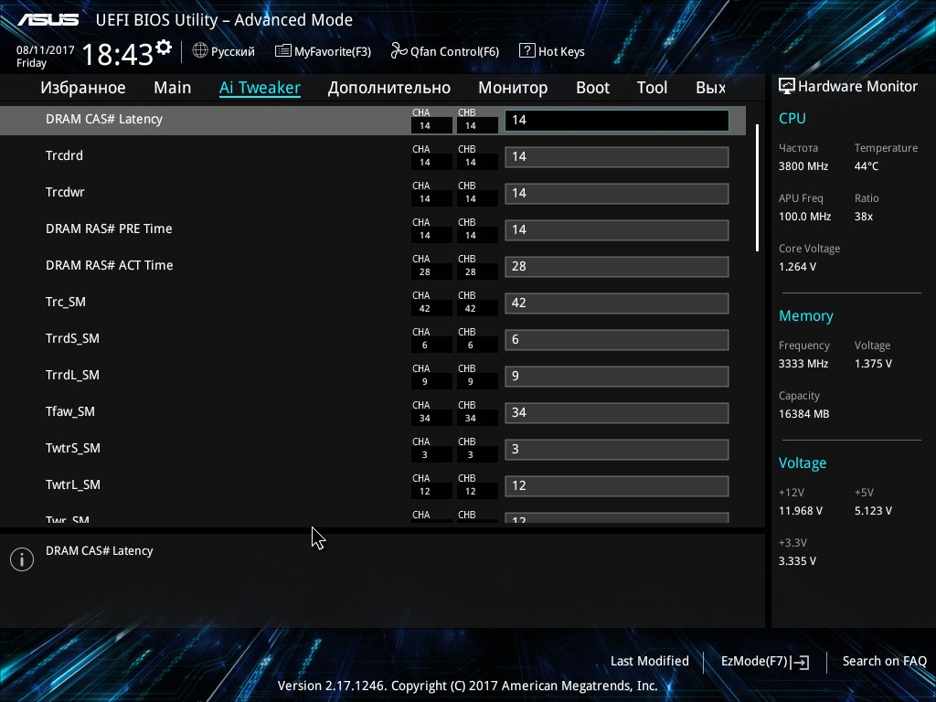The height and width of the screenshot is (702, 936).
Task: Click the 3333 MHz memory frequency value
Action: pyautogui.click(x=803, y=364)
